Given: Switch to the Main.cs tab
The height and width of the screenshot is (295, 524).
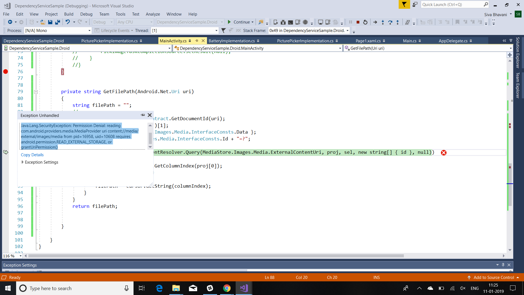Looking at the screenshot, I should click(x=410, y=41).
